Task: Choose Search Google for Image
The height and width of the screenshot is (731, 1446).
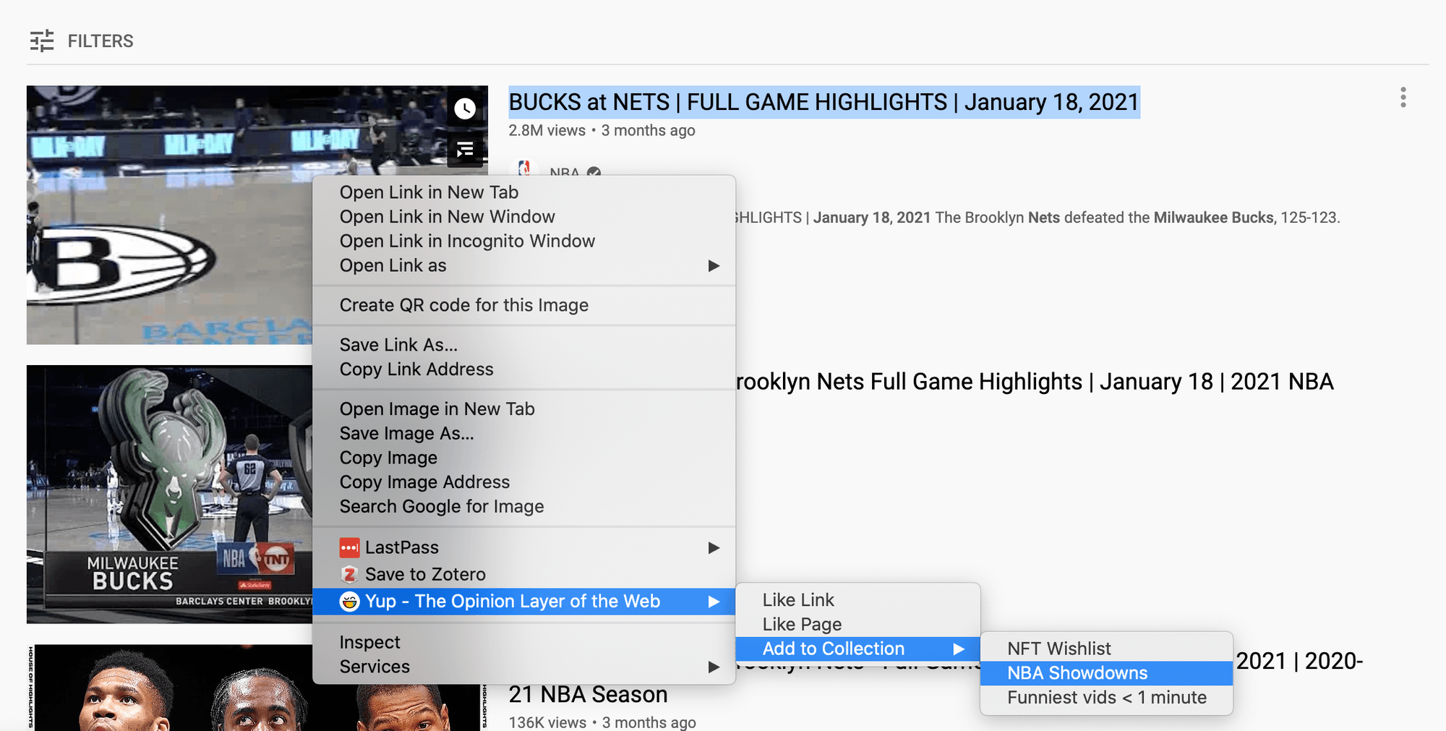Action: tap(523, 507)
